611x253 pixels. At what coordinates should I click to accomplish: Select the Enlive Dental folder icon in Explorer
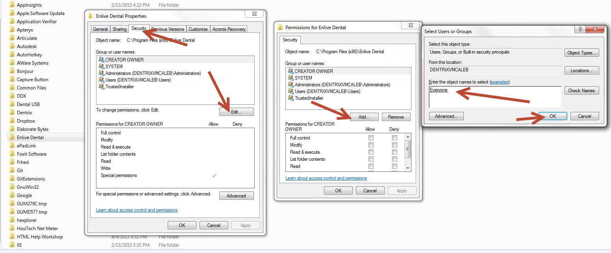point(11,138)
